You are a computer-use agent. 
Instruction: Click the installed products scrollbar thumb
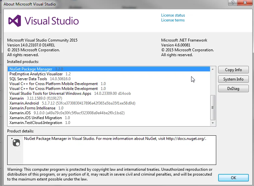tap(213, 107)
